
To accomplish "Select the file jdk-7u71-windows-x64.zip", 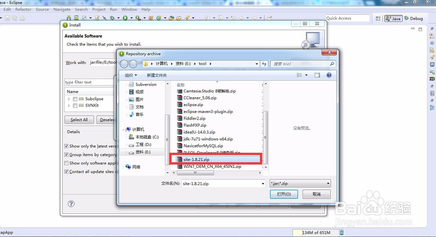I will point(205,139).
